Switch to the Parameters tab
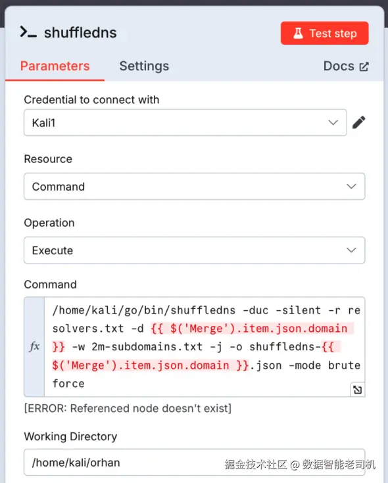The width and height of the screenshot is (388, 483). [55, 66]
